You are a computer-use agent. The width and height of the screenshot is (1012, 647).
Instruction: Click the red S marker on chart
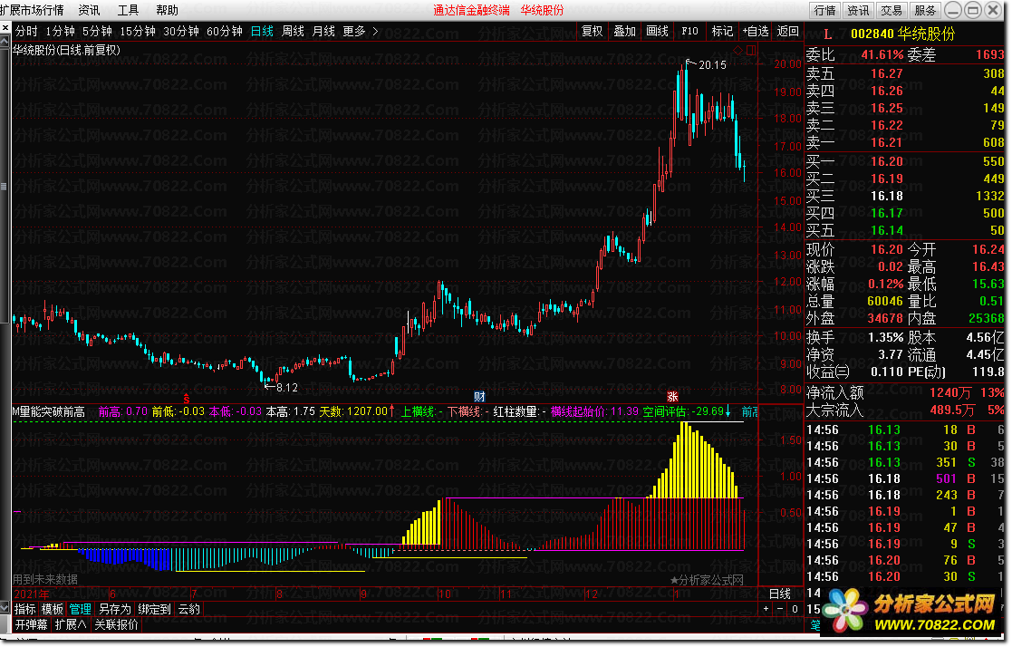187,398
